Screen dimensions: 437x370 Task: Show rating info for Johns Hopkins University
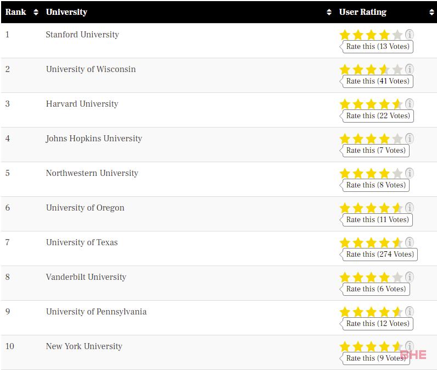pos(409,139)
